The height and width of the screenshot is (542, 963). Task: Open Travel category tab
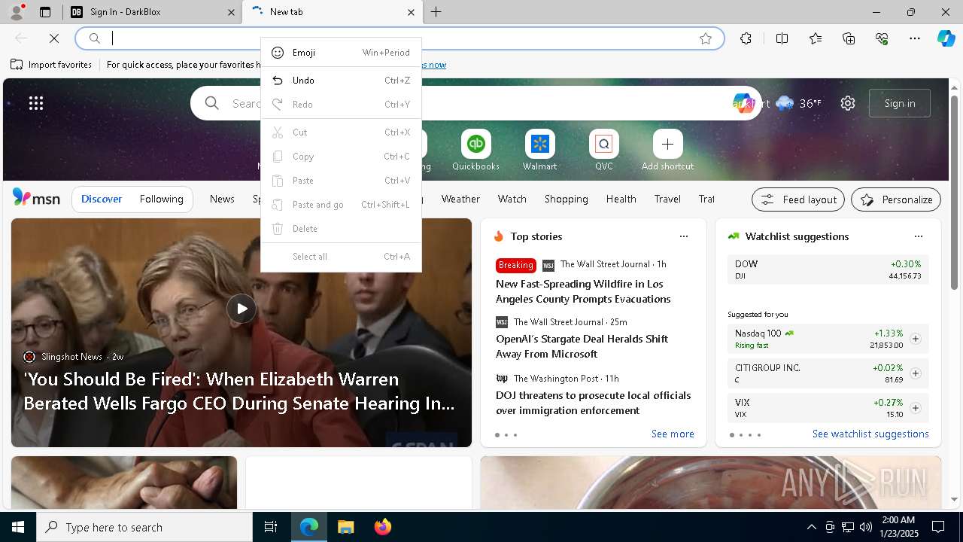click(667, 199)
